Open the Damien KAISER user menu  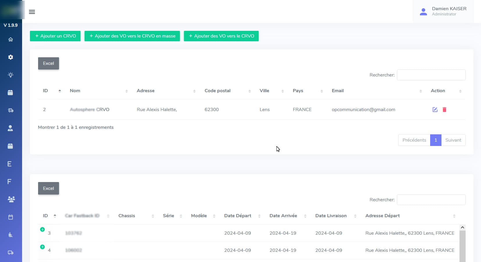click(443, 11)
